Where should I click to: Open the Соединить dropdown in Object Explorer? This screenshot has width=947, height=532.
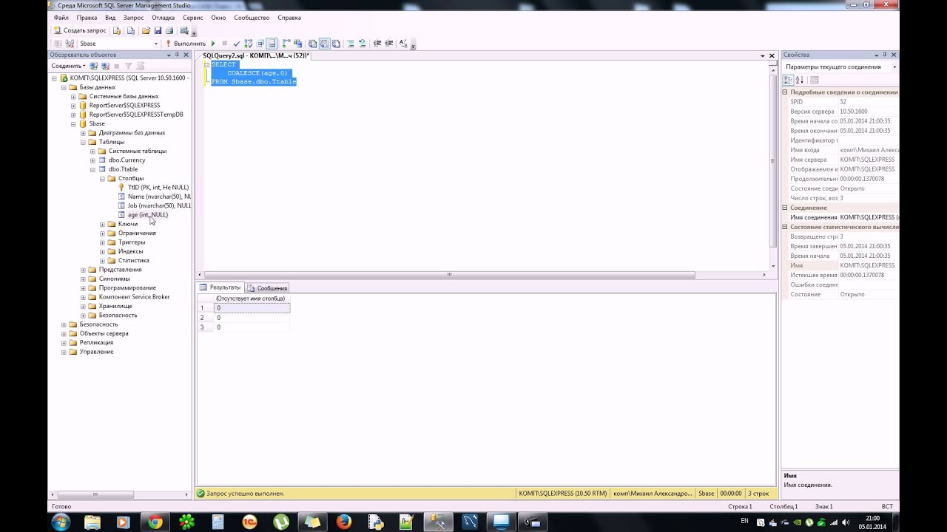68,66
